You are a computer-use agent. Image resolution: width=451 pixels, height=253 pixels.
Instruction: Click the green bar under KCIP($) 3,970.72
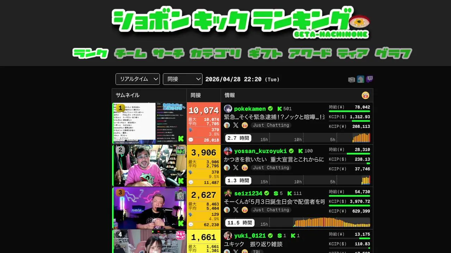[x=350, y=206]
